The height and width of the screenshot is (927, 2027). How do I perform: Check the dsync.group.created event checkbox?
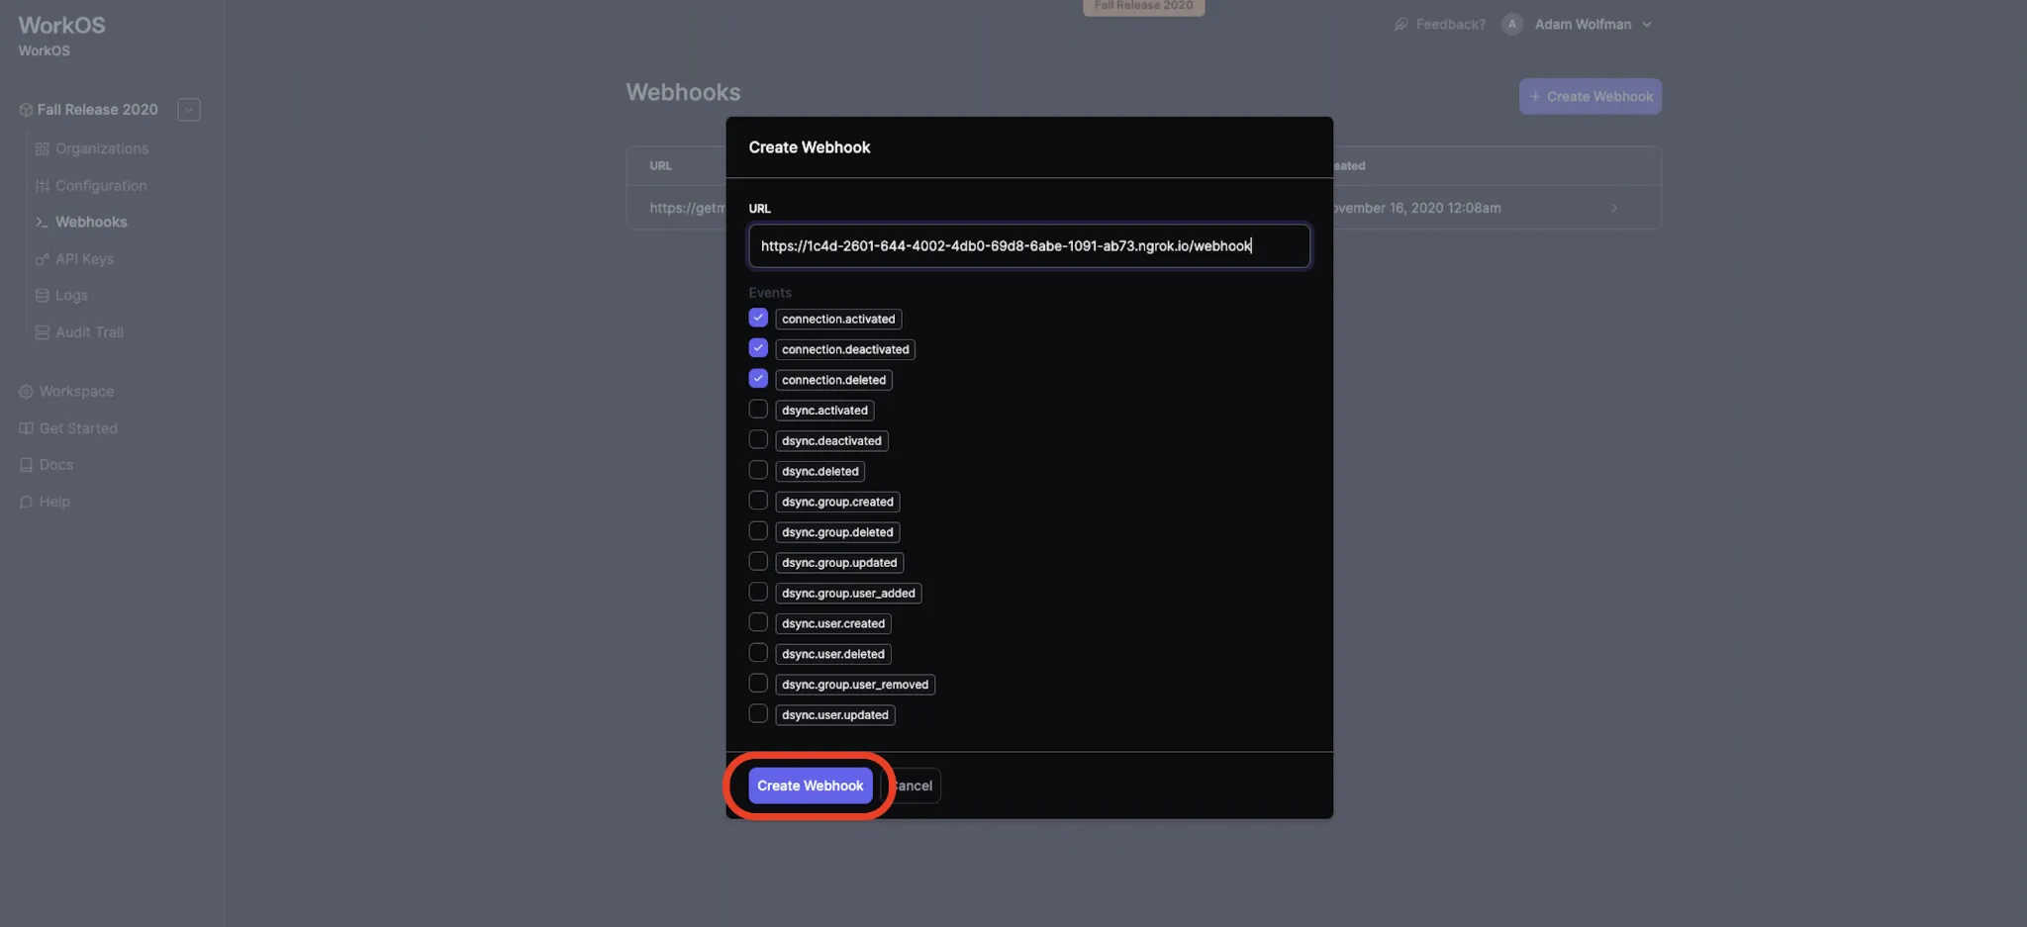(x=758, y=501)
